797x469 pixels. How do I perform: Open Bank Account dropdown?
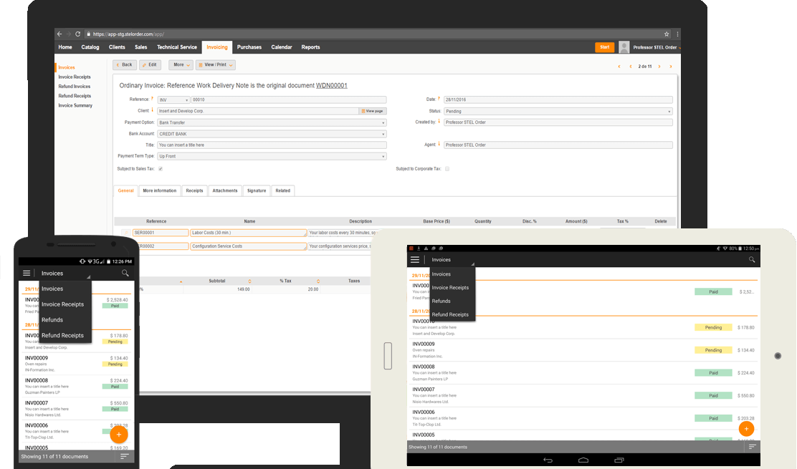click(x=272, y=134)
